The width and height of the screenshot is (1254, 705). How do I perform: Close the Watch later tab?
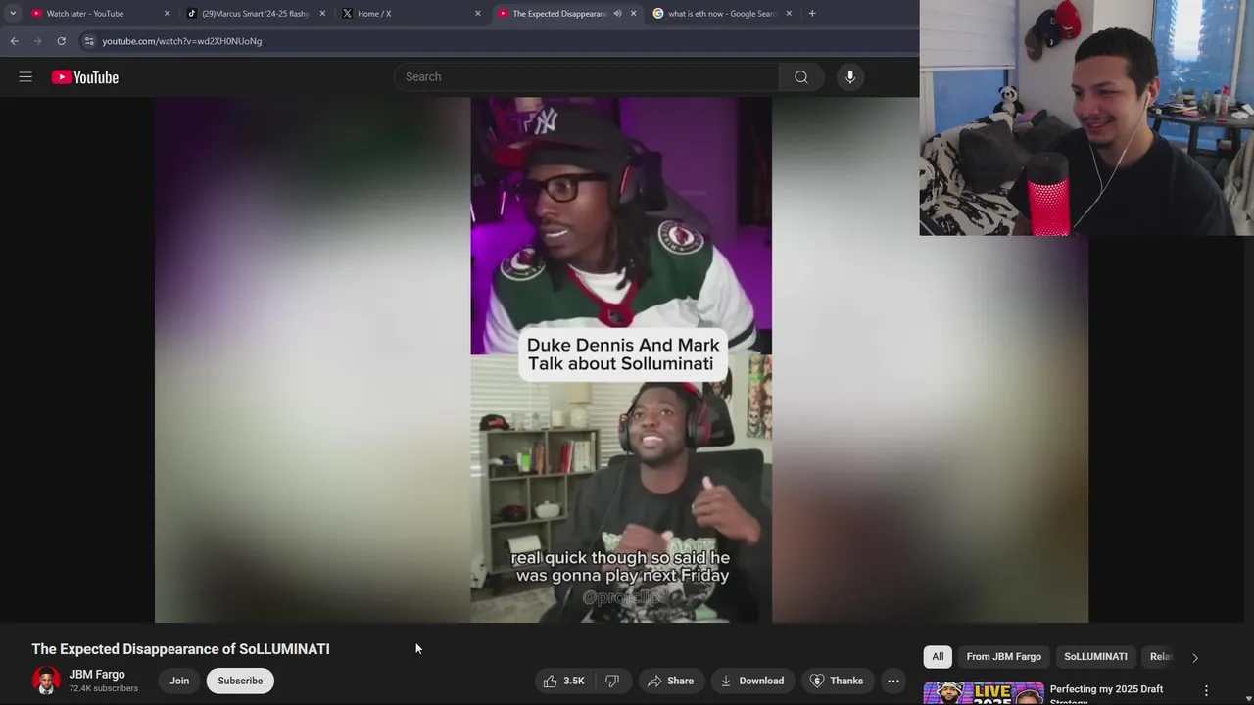click(167, 14)
